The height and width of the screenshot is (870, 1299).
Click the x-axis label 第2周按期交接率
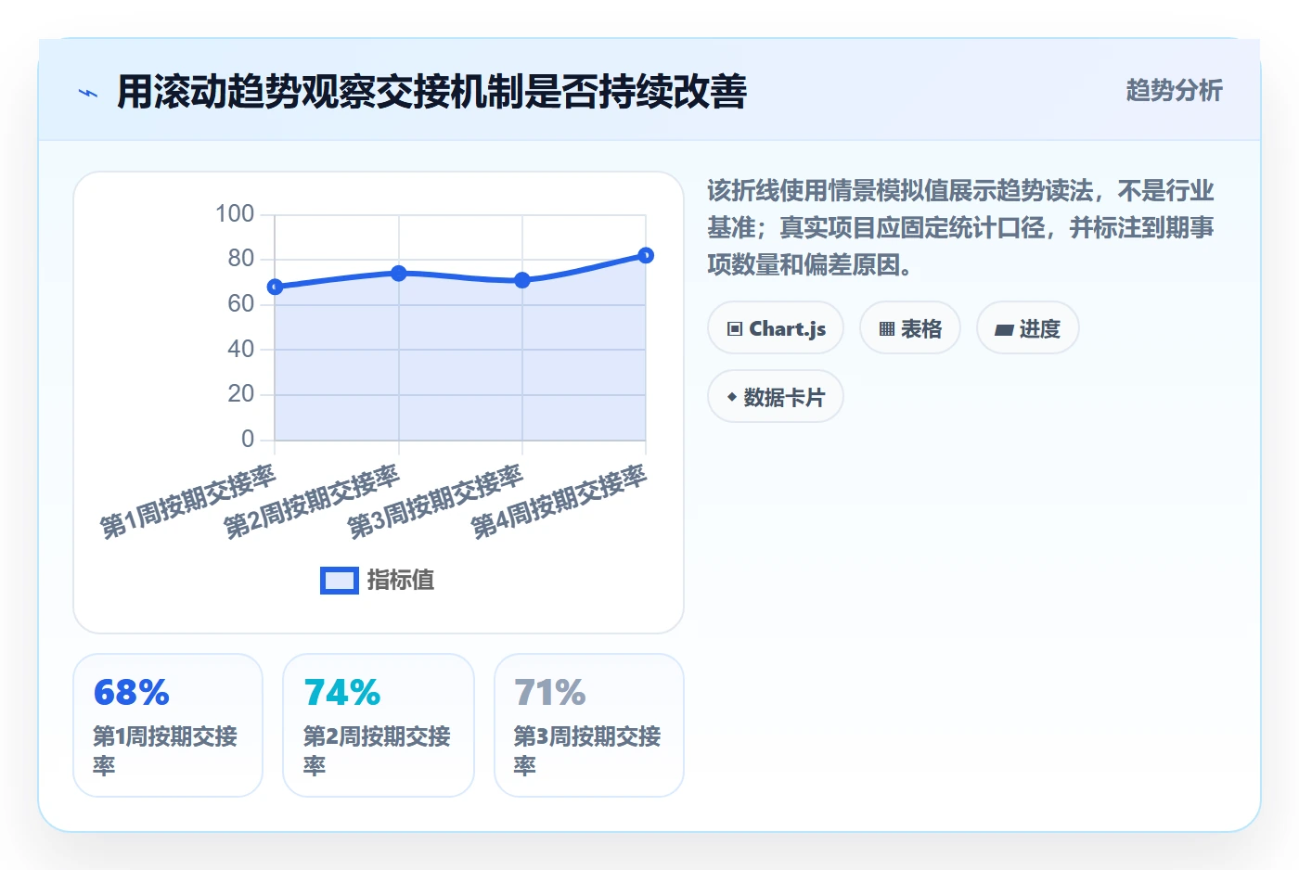point(312,501)
